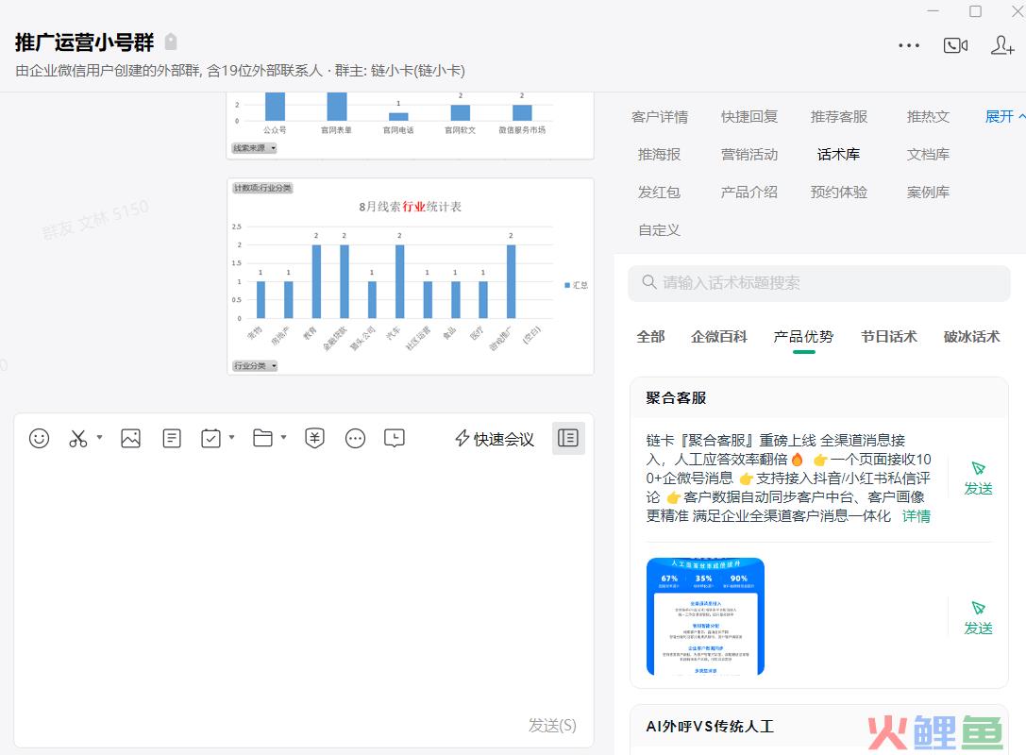Open 推海报 tab

(660, 155)
